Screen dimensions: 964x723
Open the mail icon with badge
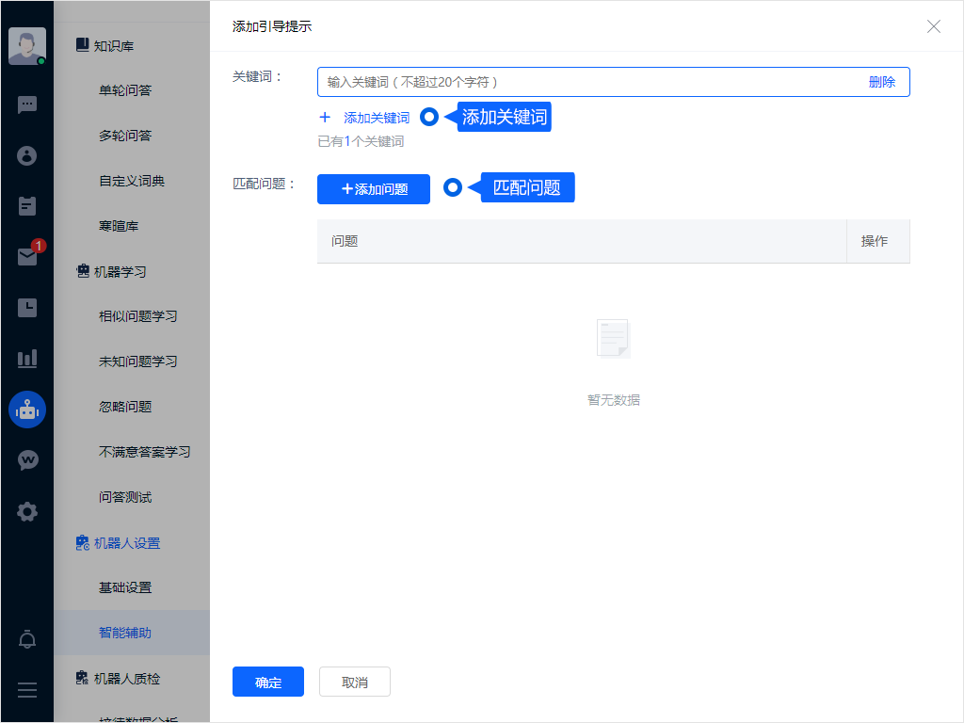(x=27, y=257)
